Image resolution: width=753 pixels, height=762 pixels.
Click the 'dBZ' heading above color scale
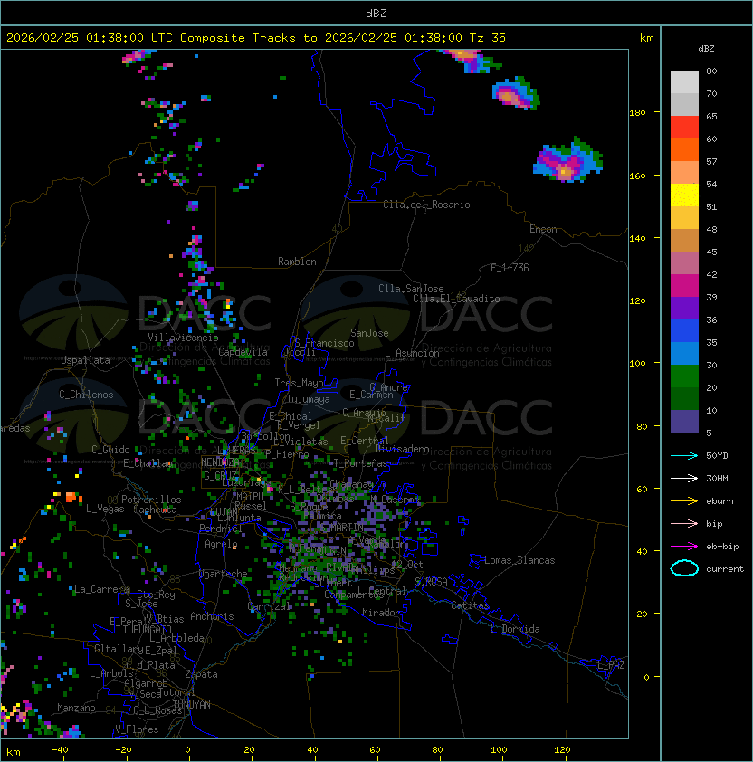pyautogui.click(x=706, y=49)
